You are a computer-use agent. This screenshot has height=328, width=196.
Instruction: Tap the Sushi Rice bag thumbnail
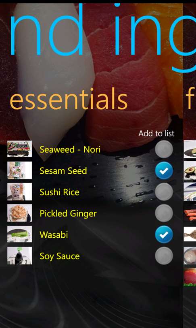[x=20, y=192]
